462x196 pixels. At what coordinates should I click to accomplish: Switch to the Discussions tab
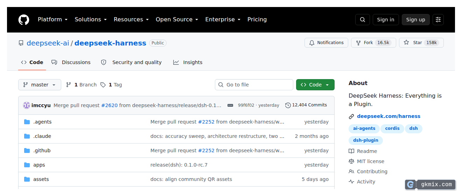[71, 62]
